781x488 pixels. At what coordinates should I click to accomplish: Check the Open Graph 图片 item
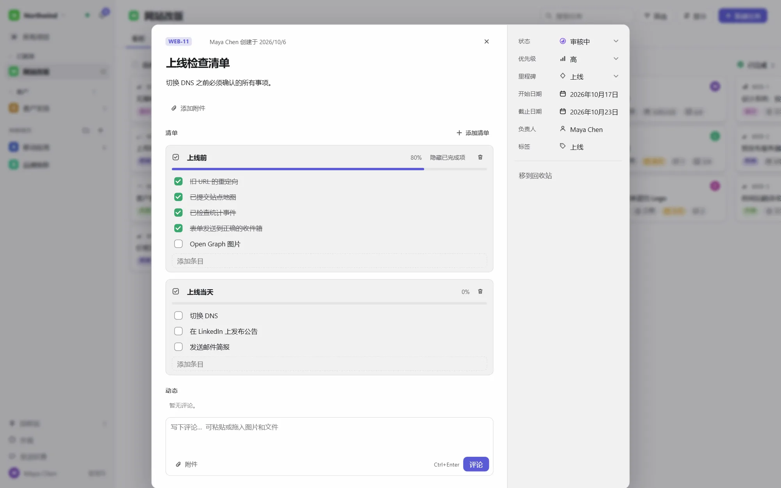click(x=178, y=244)
